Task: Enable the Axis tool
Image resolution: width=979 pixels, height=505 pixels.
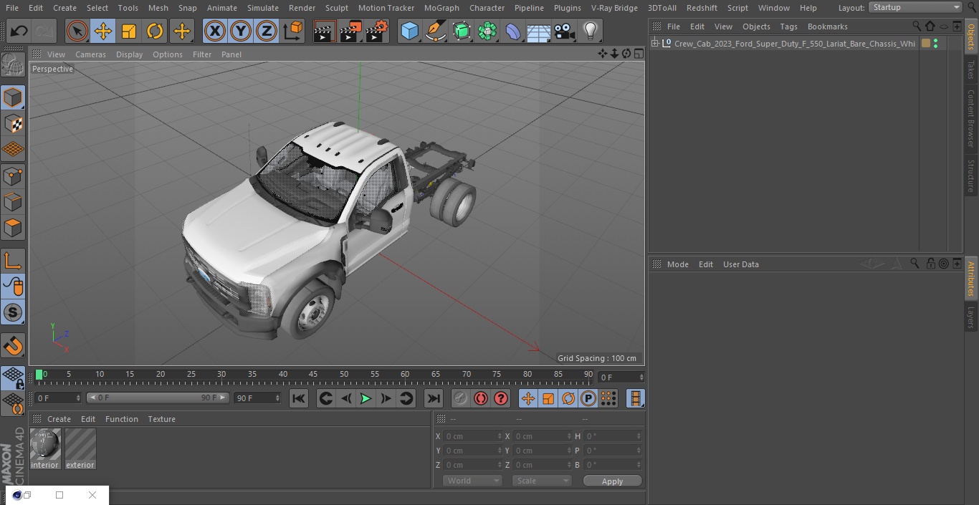Action: (13, 260)
